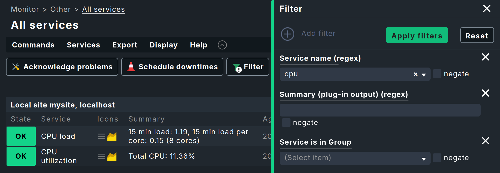
Task: Open the Commands menu
Action: click(x=33, y=45)
